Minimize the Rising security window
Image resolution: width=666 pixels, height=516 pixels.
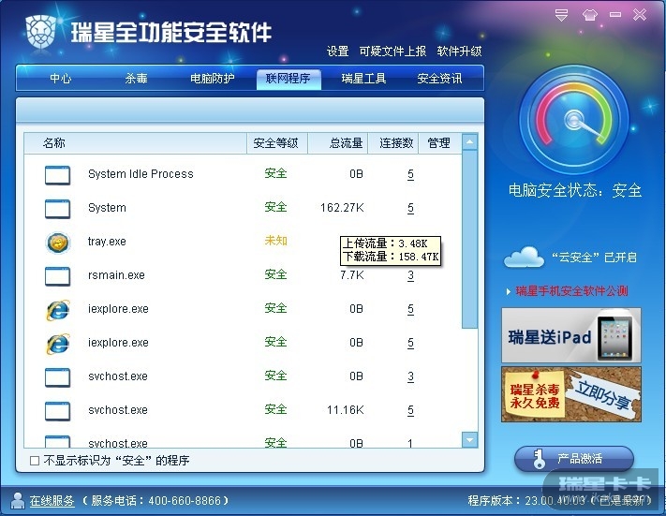click(x=615, y=15)
